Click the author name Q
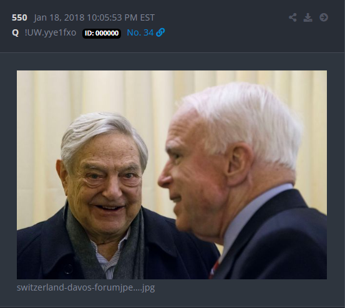This screenshot has width=345, height=308. click(x=15, y=33)
